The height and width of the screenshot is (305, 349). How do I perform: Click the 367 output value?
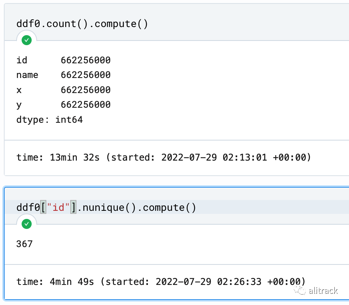click(x=24, y=244)
